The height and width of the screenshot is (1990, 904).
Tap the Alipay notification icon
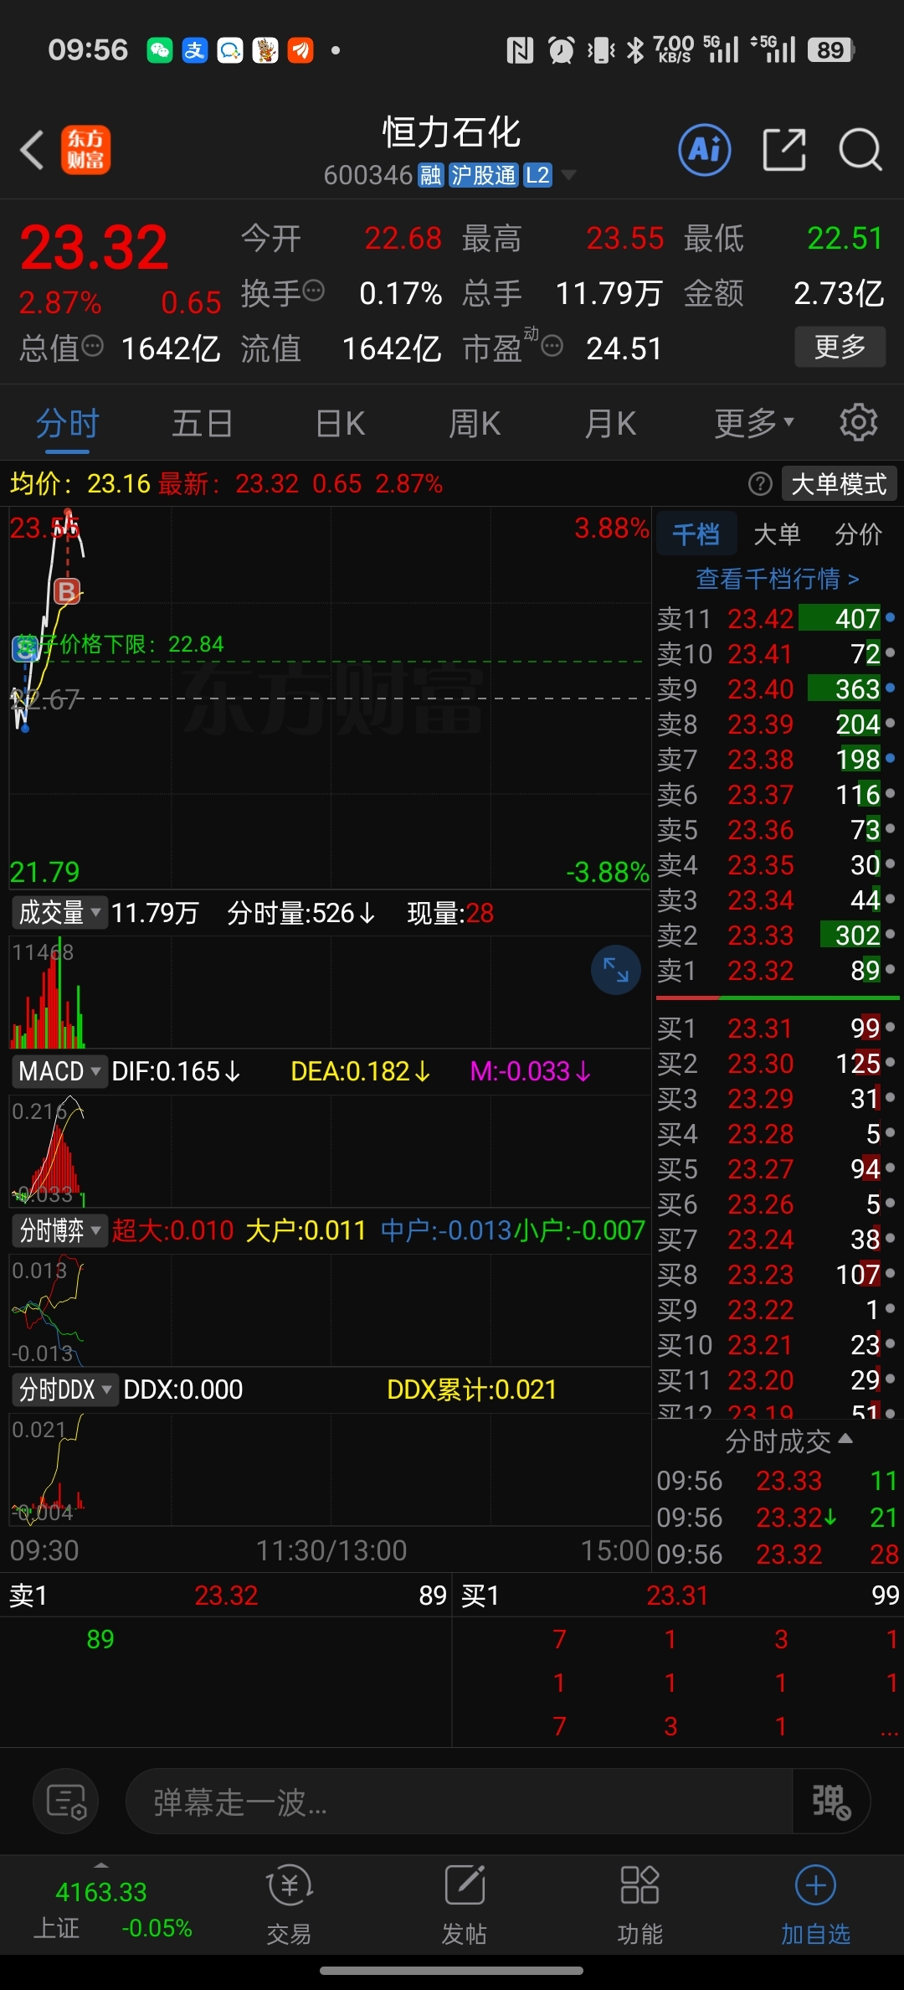[194, 50]
